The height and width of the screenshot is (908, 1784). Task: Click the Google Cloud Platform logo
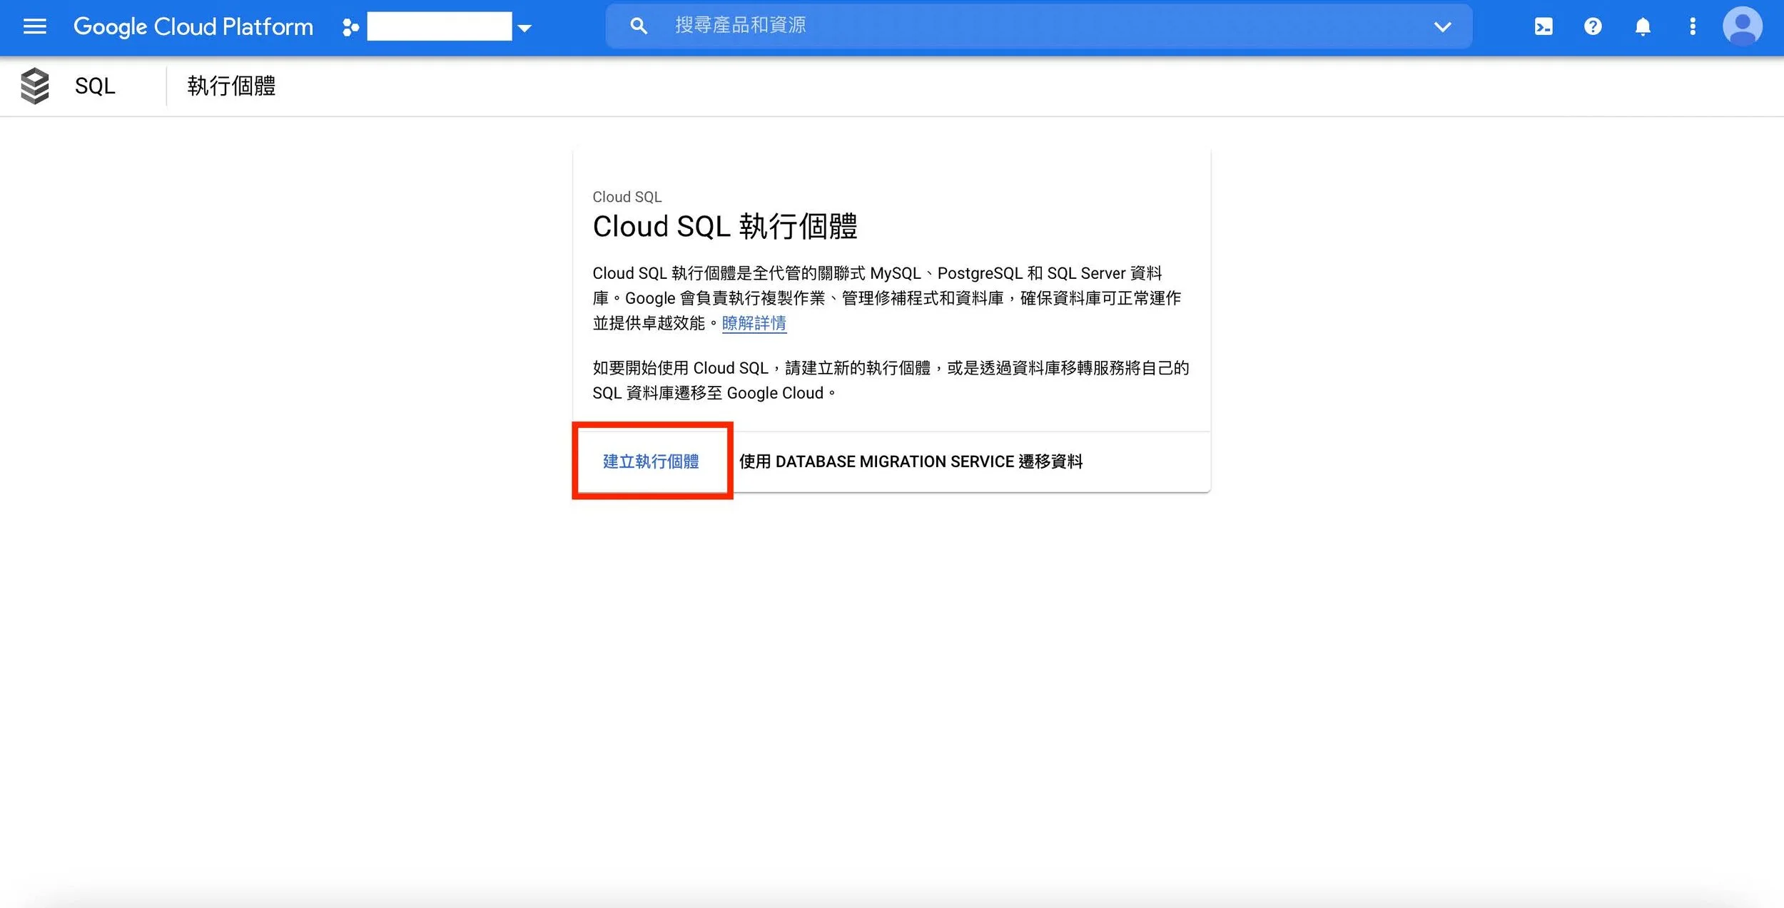[x=193, y=26]
